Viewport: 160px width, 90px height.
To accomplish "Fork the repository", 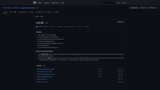I will (143, 8).
